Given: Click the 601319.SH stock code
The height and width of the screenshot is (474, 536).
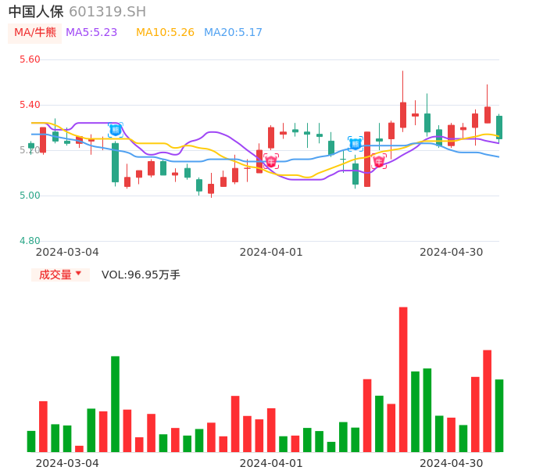Looking at the screenshot, I should coord(107,12).
